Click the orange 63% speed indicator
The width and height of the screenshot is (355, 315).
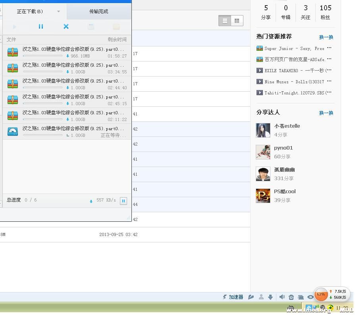click(320, 295)
